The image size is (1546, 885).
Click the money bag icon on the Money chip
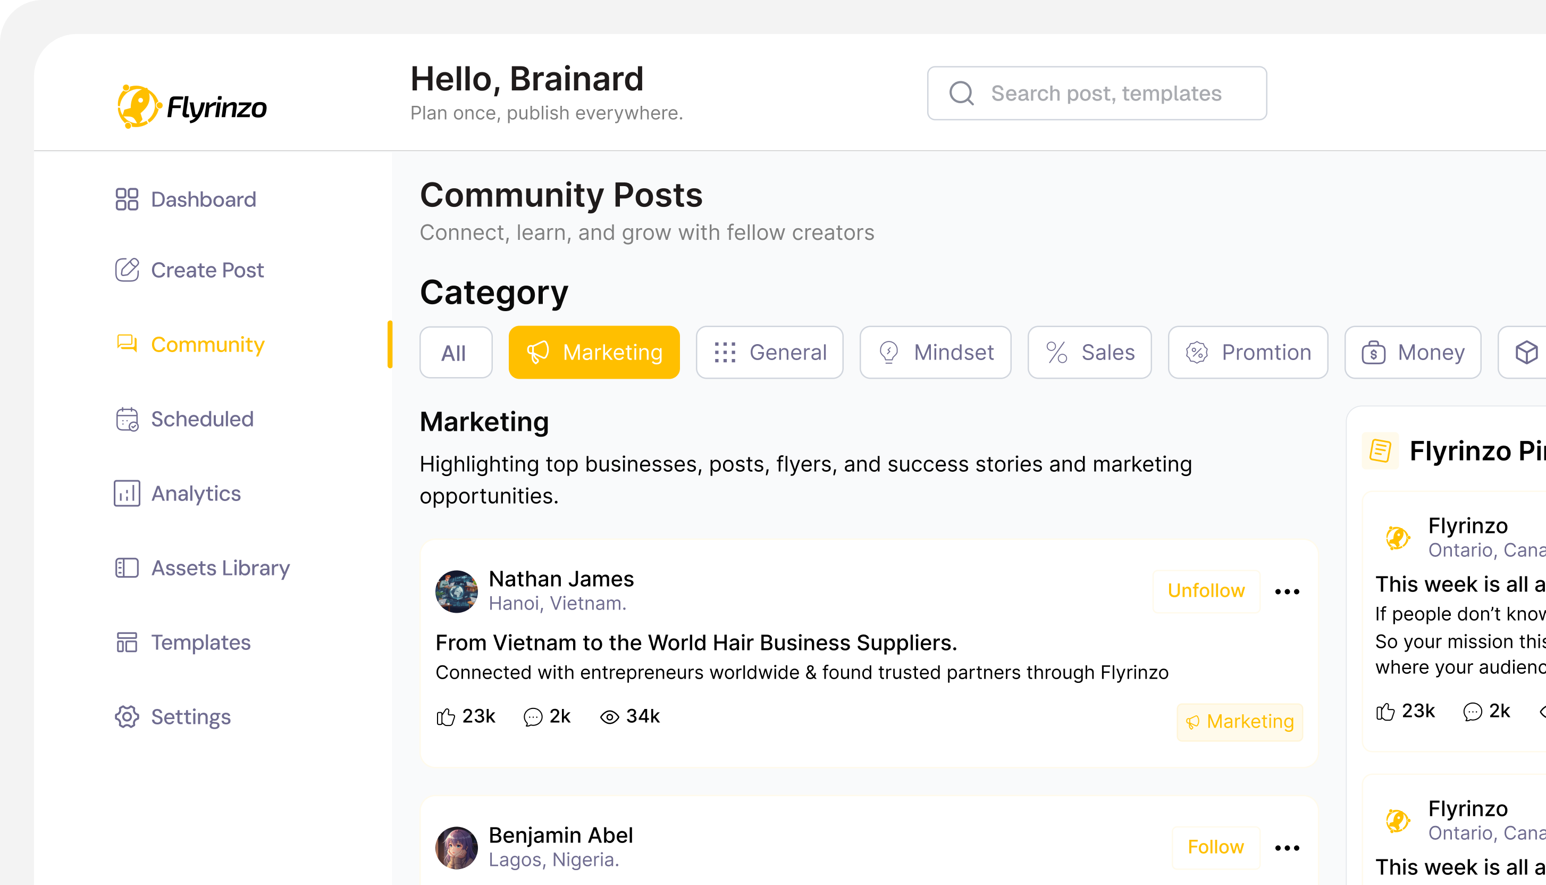point(1373,352)
